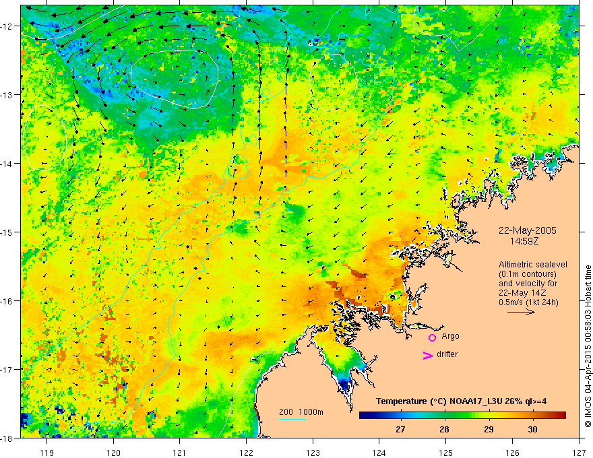Click the color bar value 28
593x458 pixels.
coord(444,430)
